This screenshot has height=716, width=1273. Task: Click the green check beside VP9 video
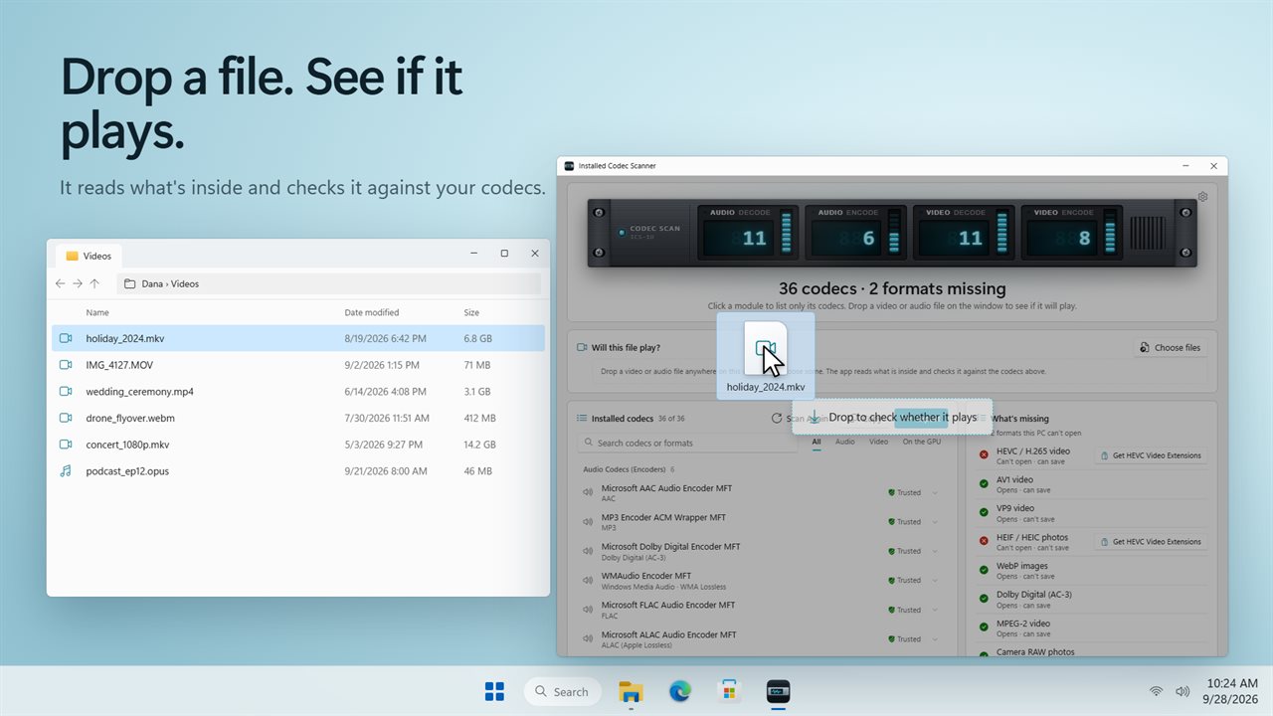point(984,513)
